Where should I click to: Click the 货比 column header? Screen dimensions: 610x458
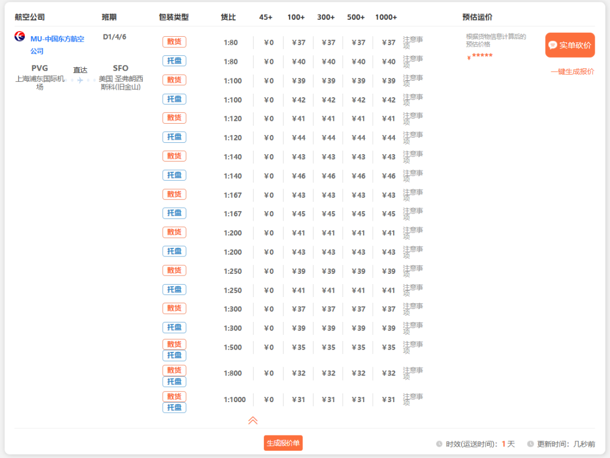pyautogui.click(x=228, y=17)
